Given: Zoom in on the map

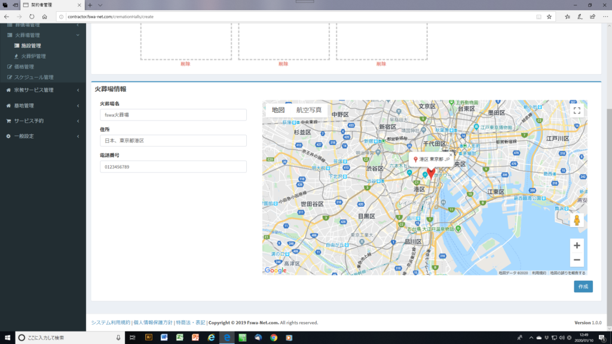Looking at the screenshot, I should [577, 245].
